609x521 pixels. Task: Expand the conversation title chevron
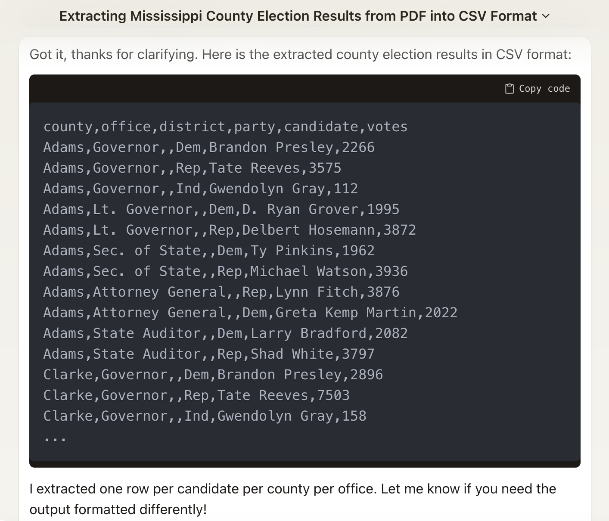(546, 16)
